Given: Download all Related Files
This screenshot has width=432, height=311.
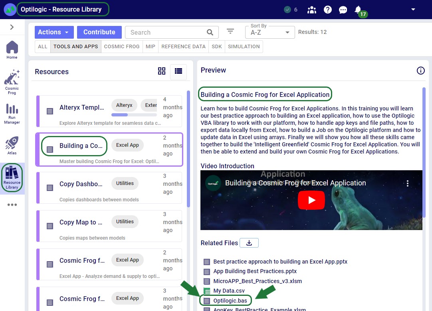Looking at the screenshot, I should pyautogui.click(x=249, y=243).
